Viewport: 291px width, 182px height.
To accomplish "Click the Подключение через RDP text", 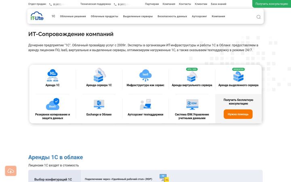I will click(118, 179).
